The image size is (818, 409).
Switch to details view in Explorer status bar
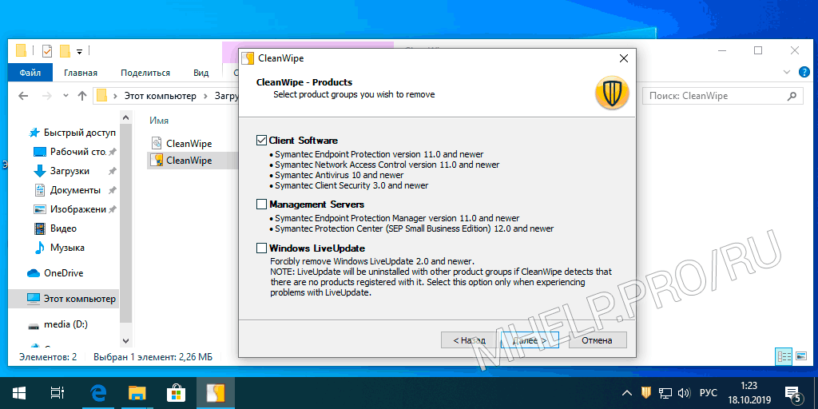[x=784, y=357]
